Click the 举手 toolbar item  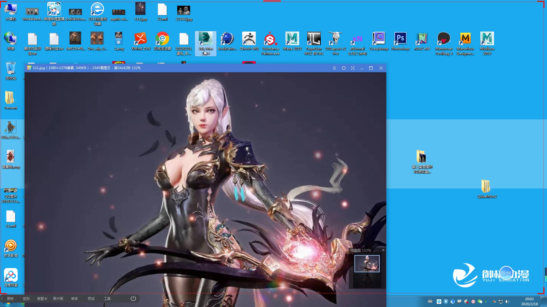tap(75, 298)
